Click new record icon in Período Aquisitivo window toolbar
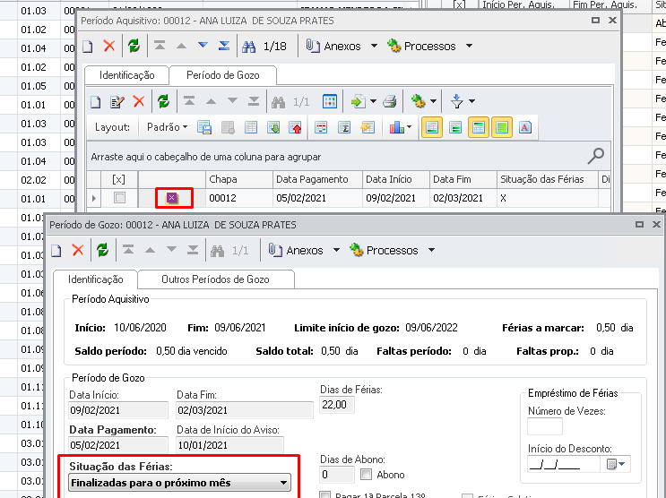The image size is (666, 498). point(88,47)
